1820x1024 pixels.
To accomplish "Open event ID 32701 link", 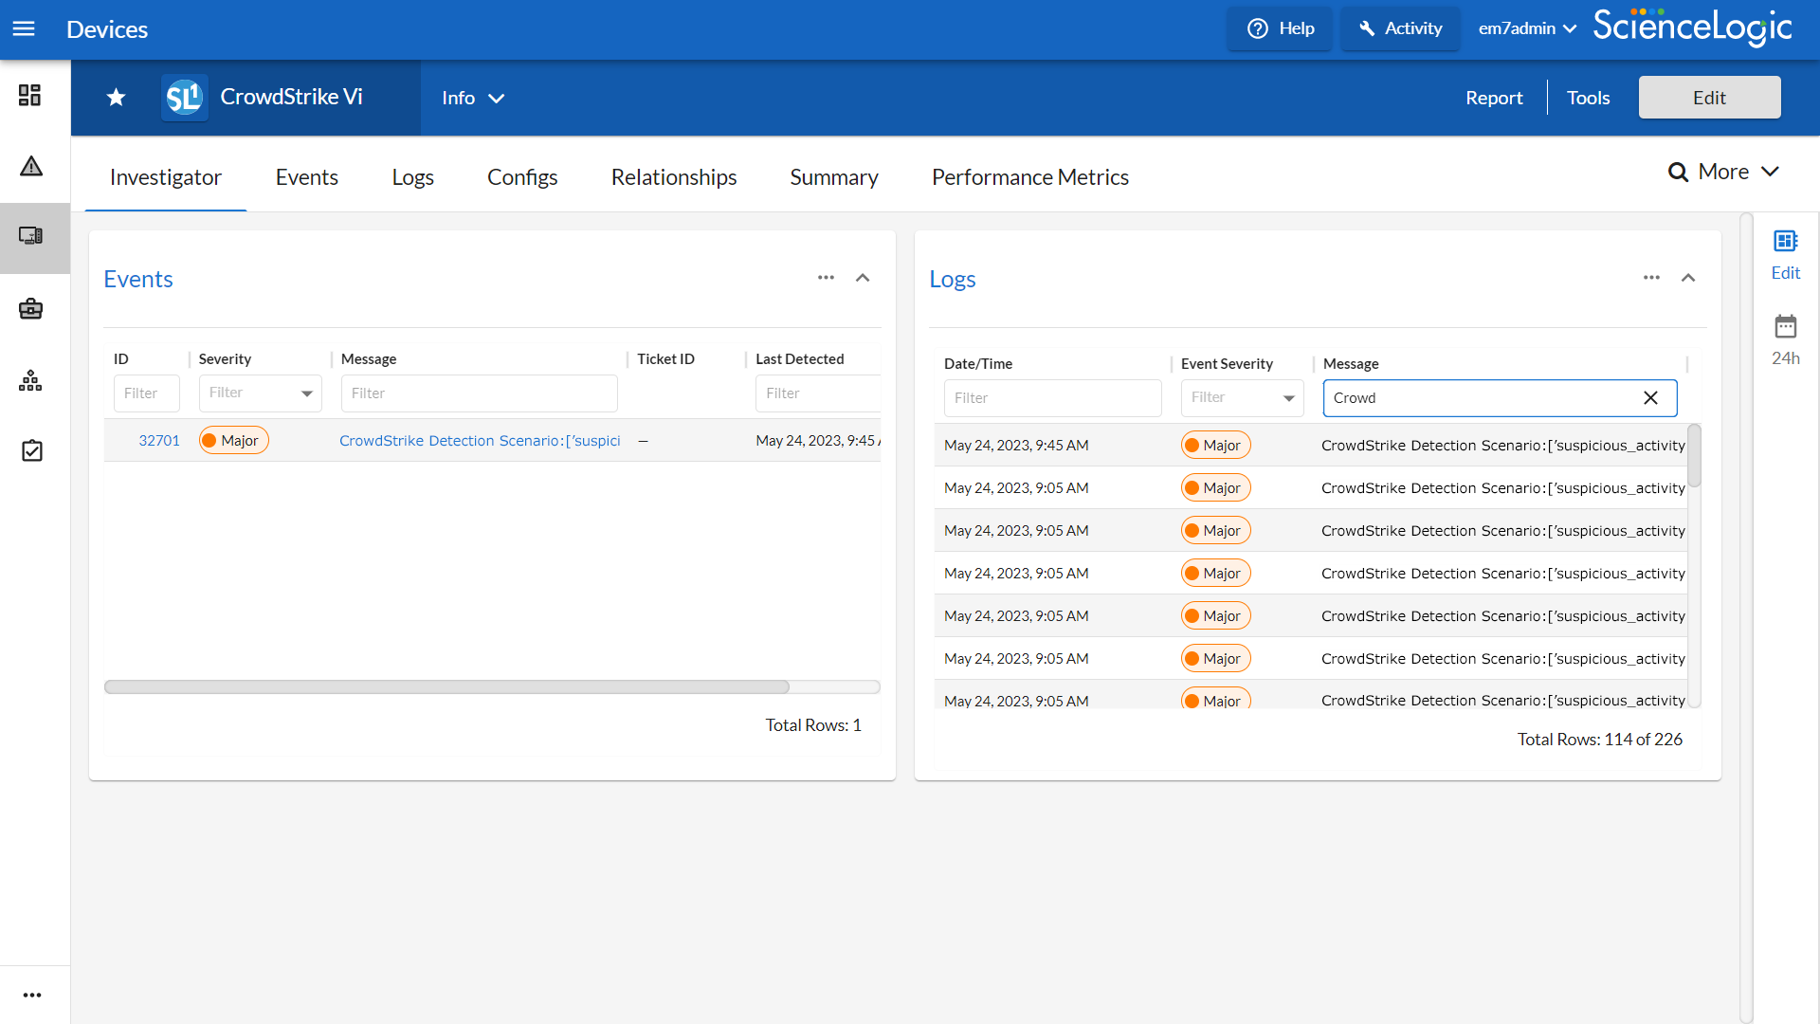I will click(159, 441).
